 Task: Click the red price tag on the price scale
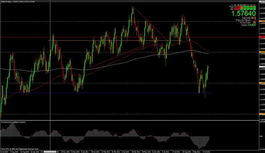(262, 37)
